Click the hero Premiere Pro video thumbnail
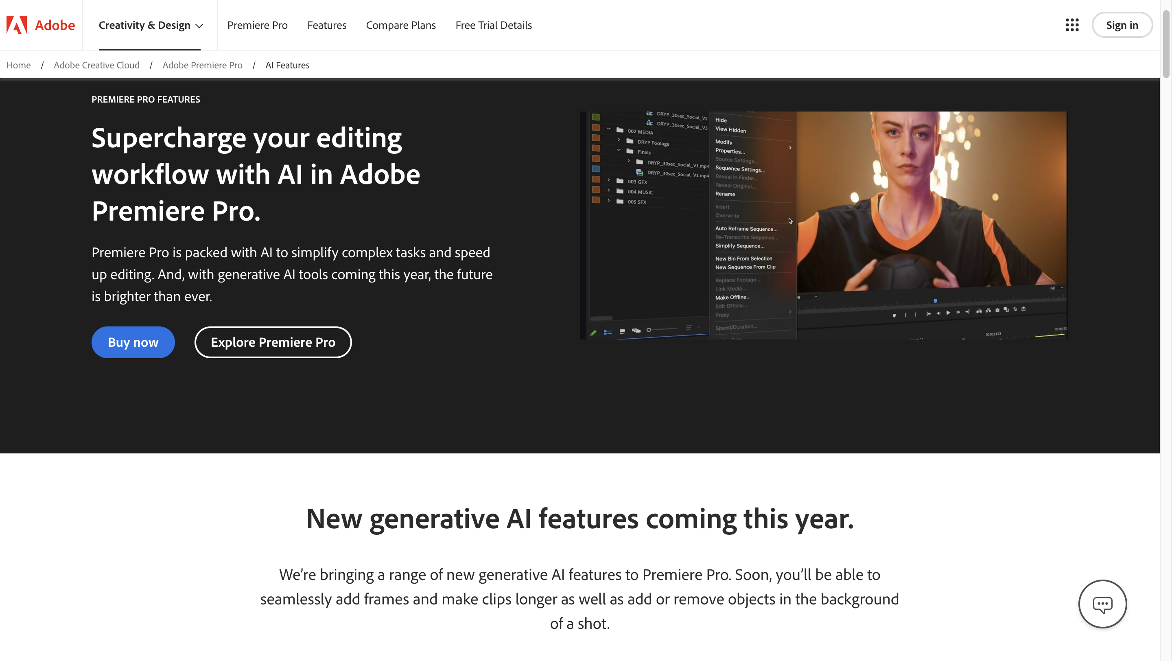Viewport: 1172px width, 661px height. point(824,225)
